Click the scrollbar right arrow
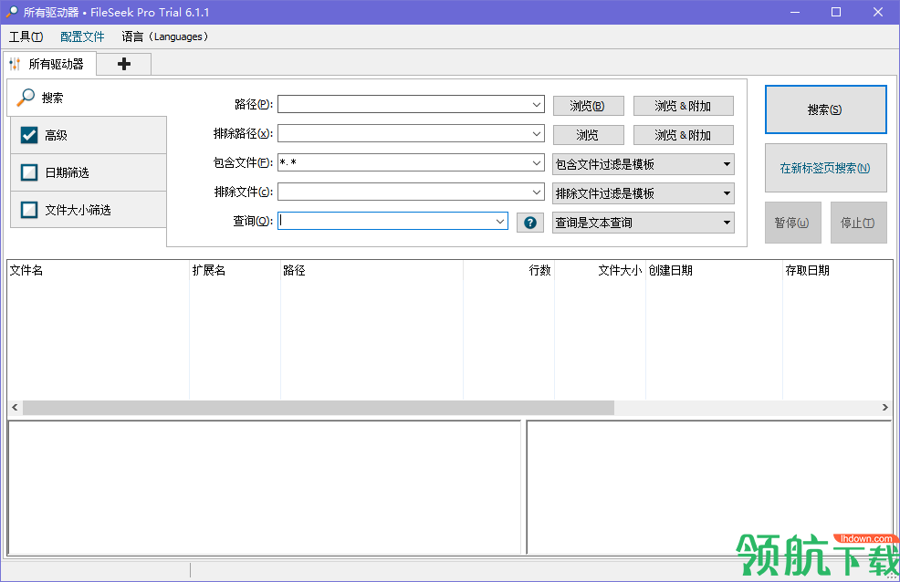Image resolution: width=900 pixels, height=582 pixels. [884, 408]
